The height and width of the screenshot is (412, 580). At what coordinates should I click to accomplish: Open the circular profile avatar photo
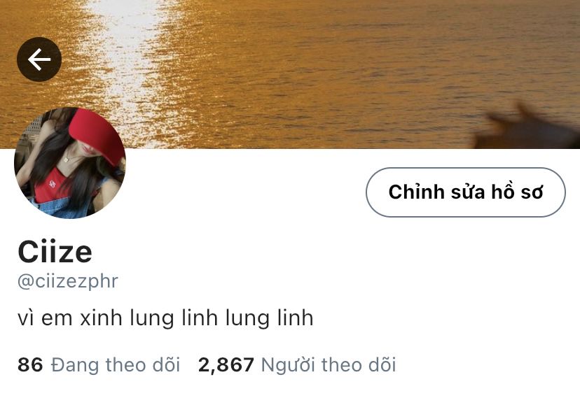point(70,162)
